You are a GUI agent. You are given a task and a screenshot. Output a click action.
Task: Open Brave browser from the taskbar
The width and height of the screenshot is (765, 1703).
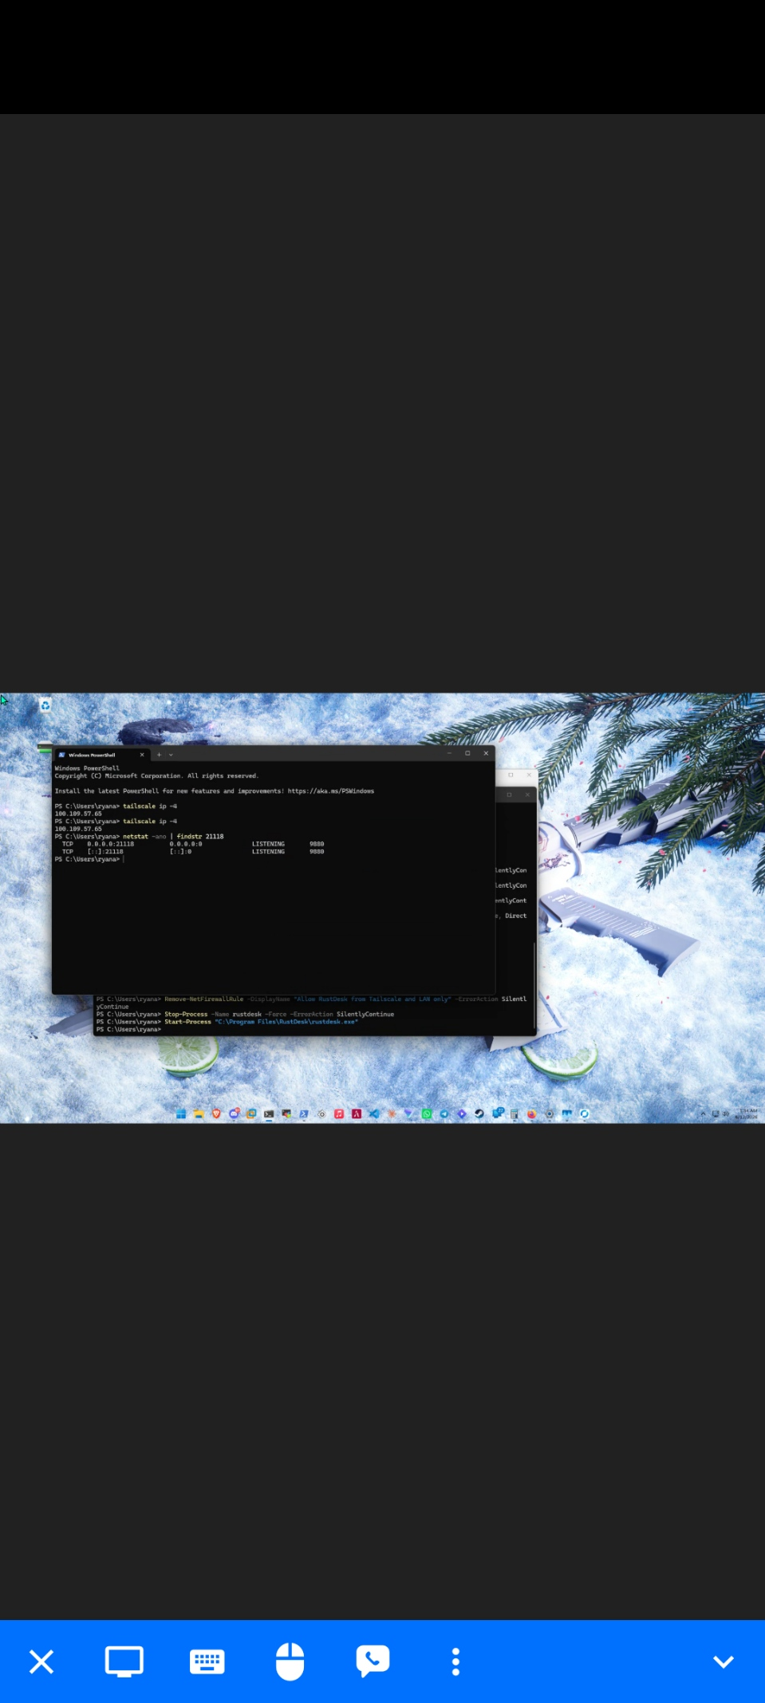(x=216, y=1114)
